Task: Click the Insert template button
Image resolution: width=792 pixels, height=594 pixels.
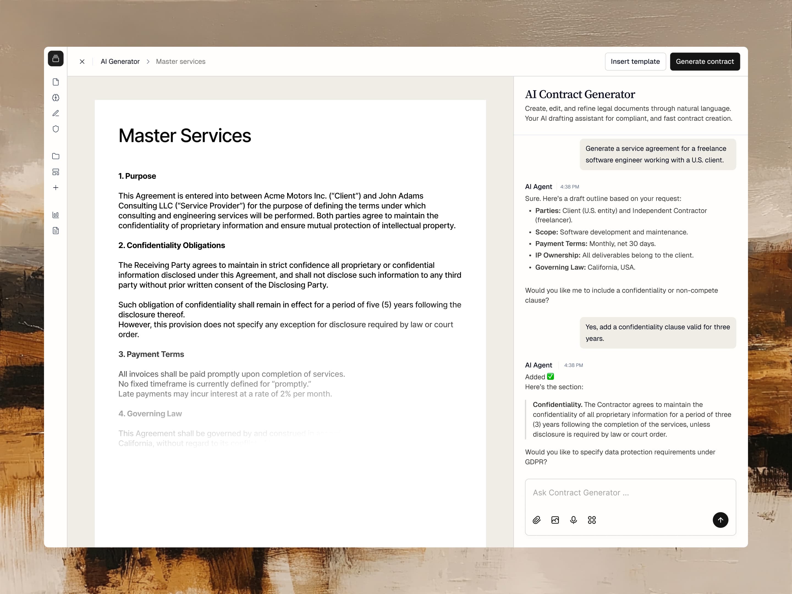Action: point(635,62)
